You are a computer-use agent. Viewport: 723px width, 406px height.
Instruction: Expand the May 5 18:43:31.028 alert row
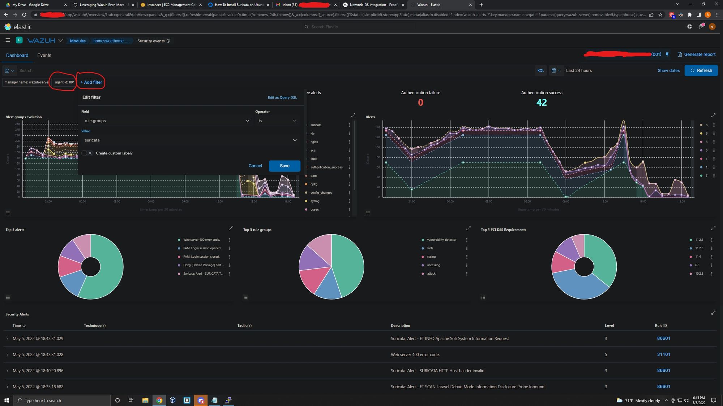point(7,355)
